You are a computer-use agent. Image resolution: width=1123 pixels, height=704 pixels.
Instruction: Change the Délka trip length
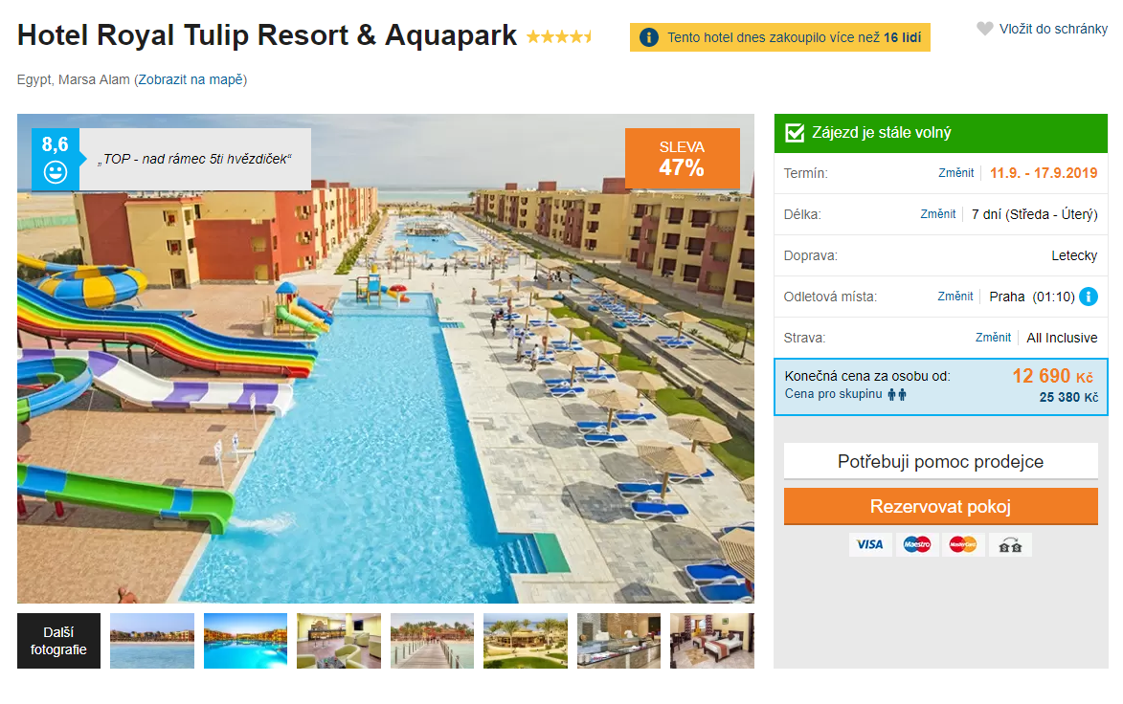click(938, 214)
